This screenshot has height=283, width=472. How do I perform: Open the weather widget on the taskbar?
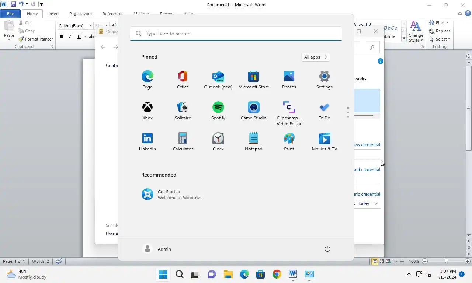coord(27,274)
